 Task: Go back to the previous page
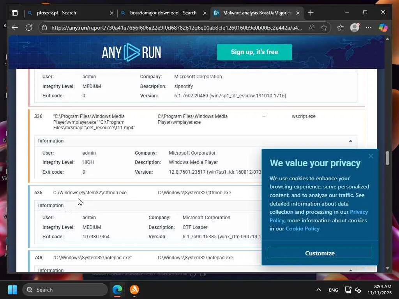click(x=15, y=28)
